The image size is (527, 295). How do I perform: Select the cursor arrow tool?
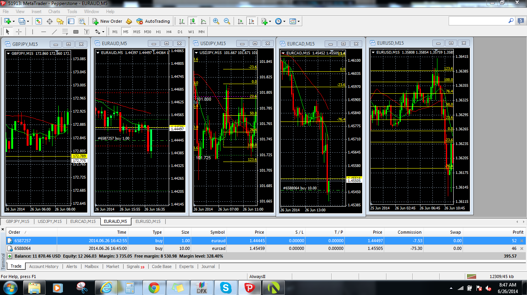click(x=7, y=32)
